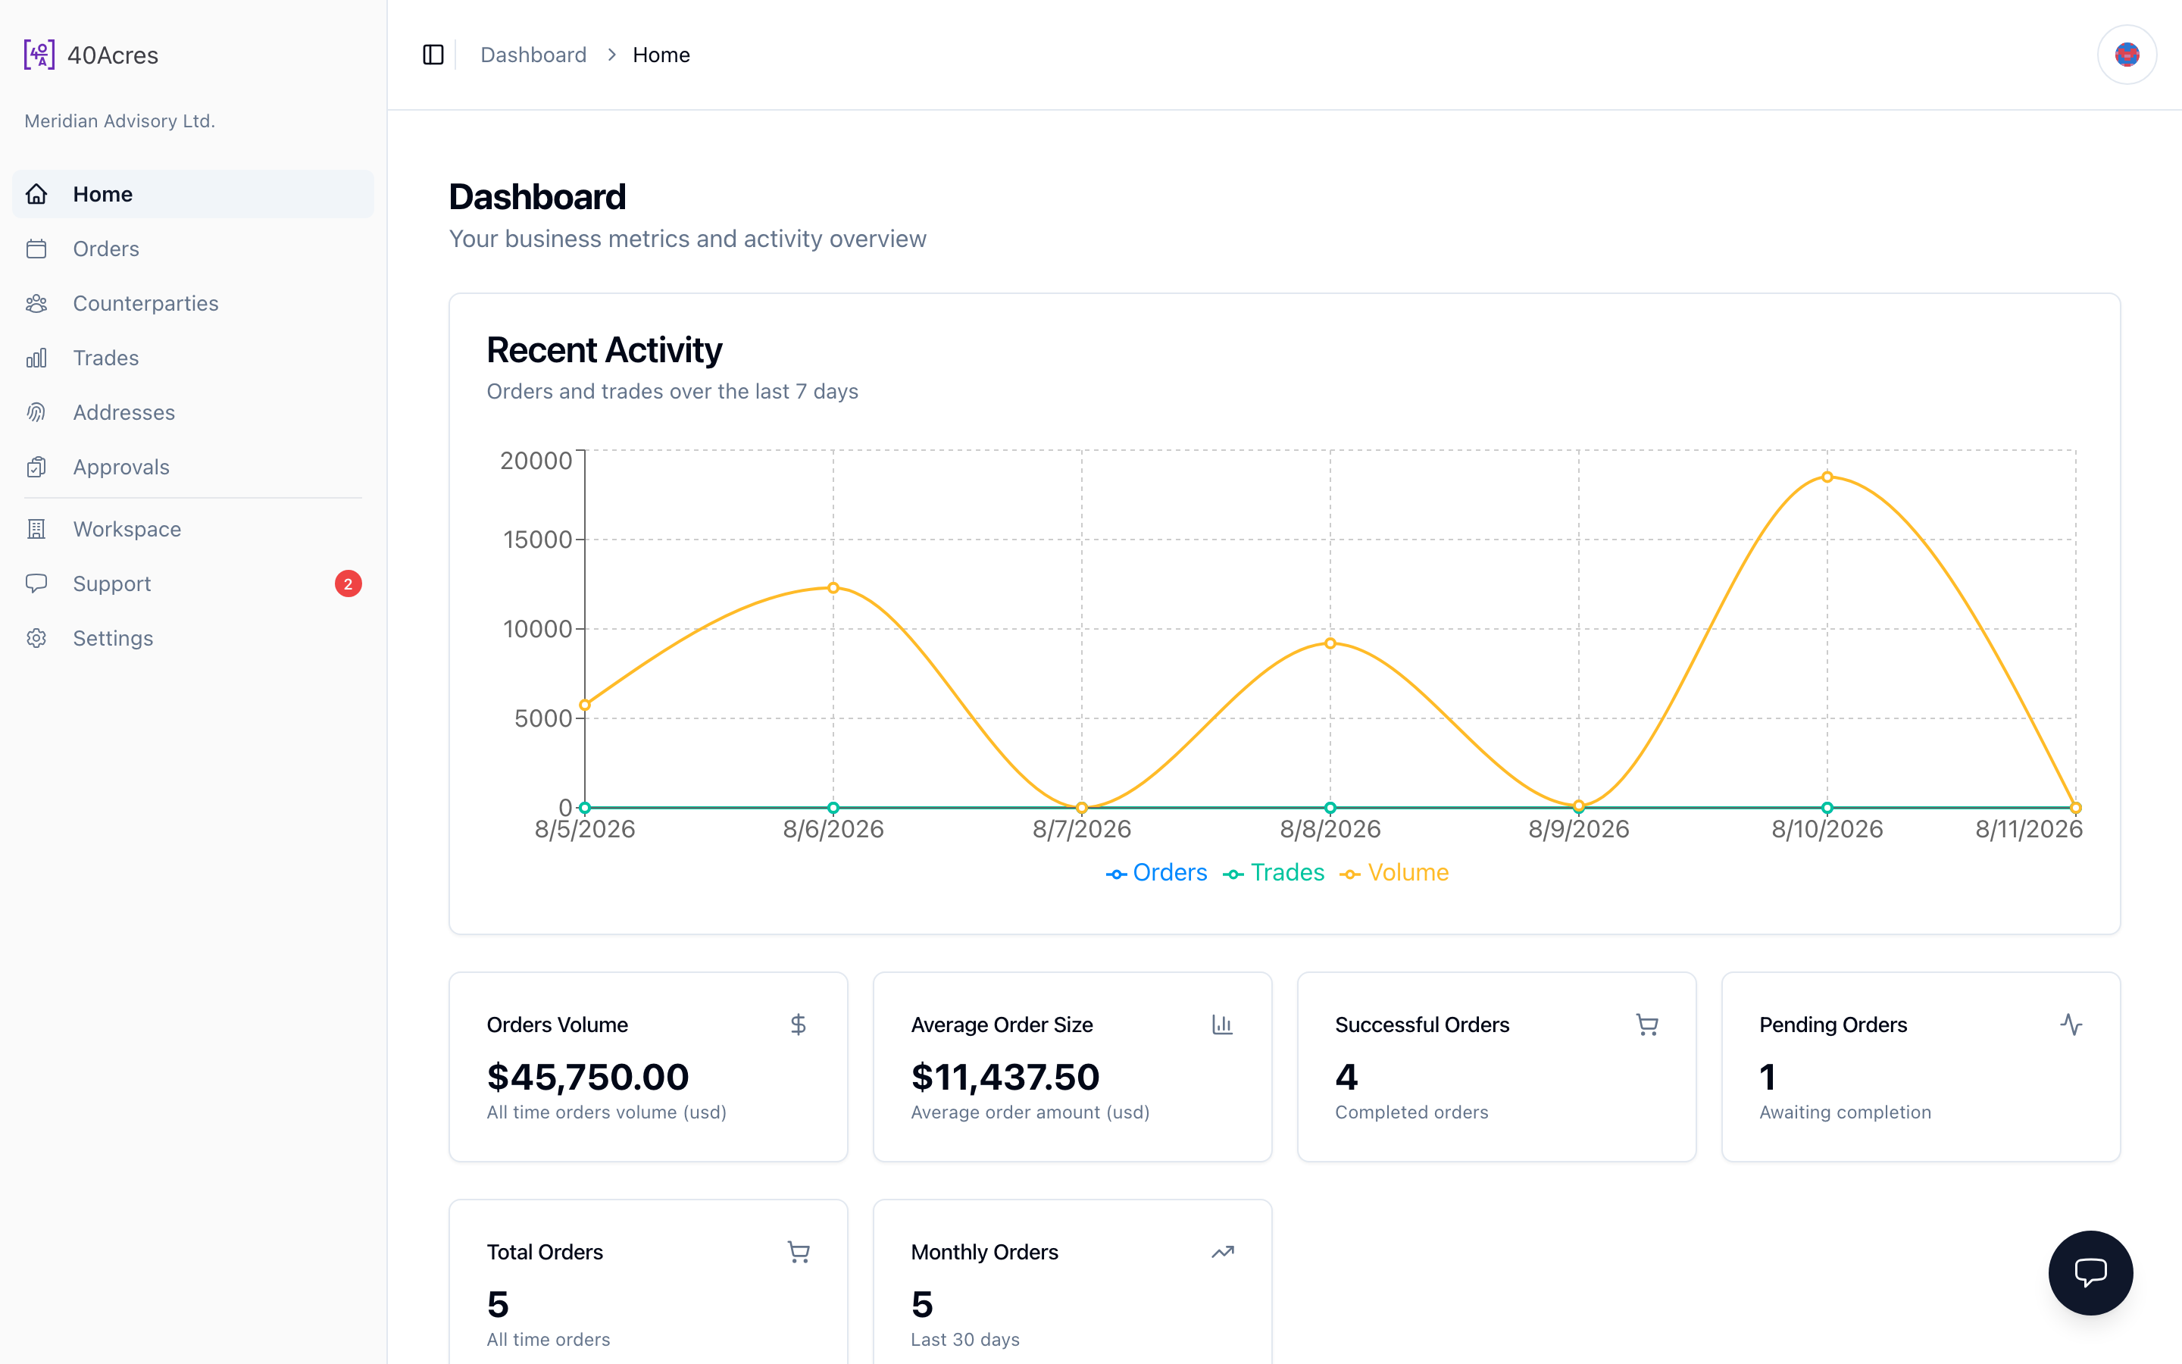Click dollar icon on Orders Volume card

coord(798,1025)
